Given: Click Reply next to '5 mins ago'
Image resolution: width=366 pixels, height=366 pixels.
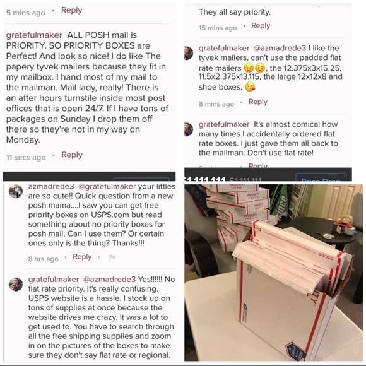Looking at the screenshot, I should point(71,10).
